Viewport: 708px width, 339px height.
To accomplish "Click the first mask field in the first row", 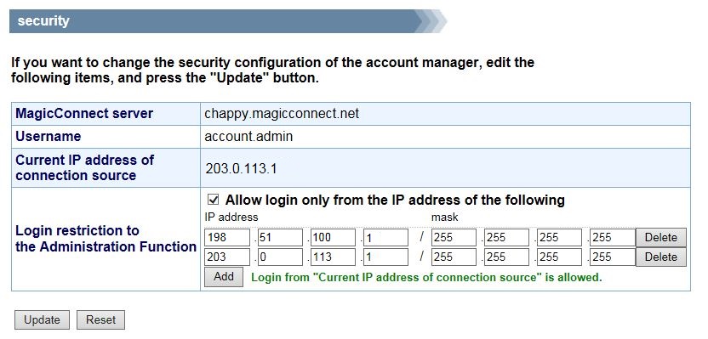I will tap(454, 238).
